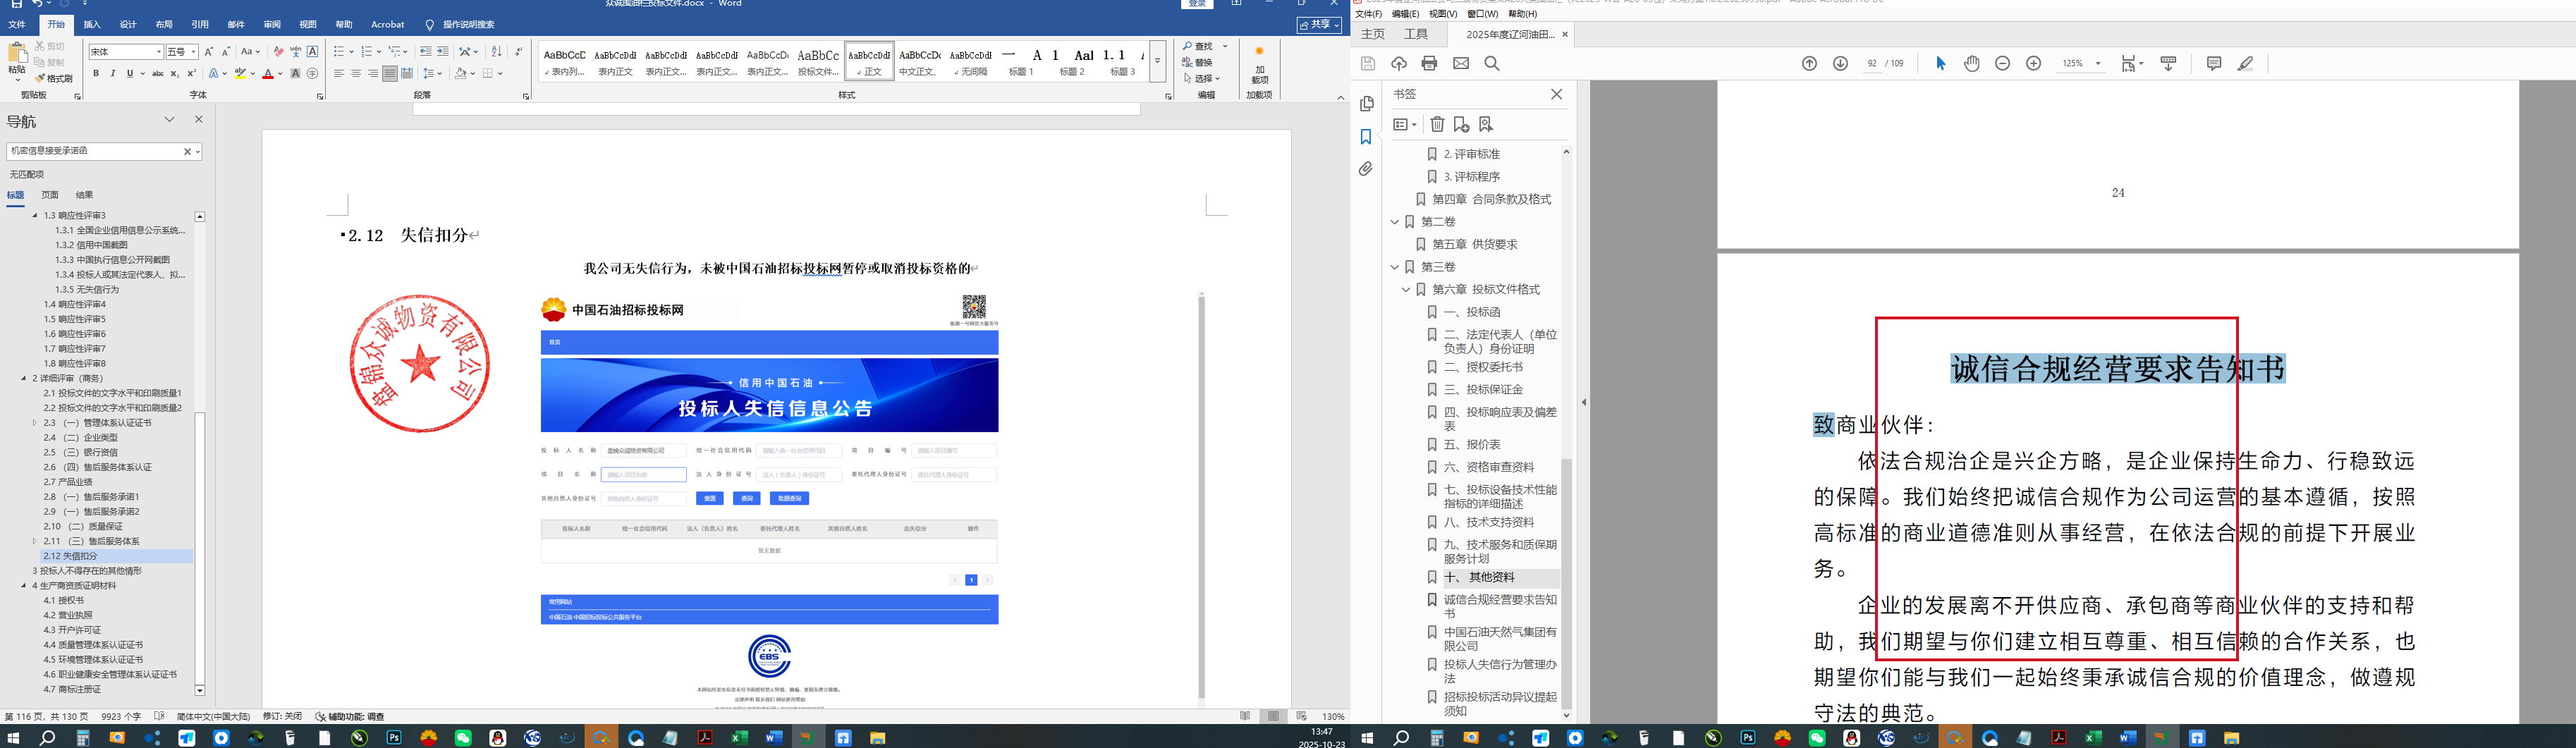Image resolution: width=2576 pixels, height=748 pixels.
Task: Select justify paragraph alignment in Word
Action: [x=390, y=73]
